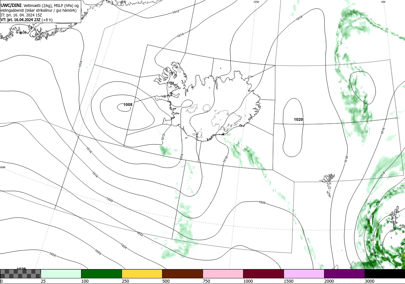This screenshot has width=405, height=284.
Task: Click the legend value 1500
Action: [289, 281]
